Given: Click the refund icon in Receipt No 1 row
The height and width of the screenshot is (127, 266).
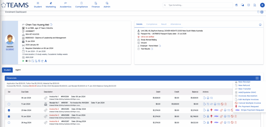Looking at the screenshot, I should coord(208,104).
